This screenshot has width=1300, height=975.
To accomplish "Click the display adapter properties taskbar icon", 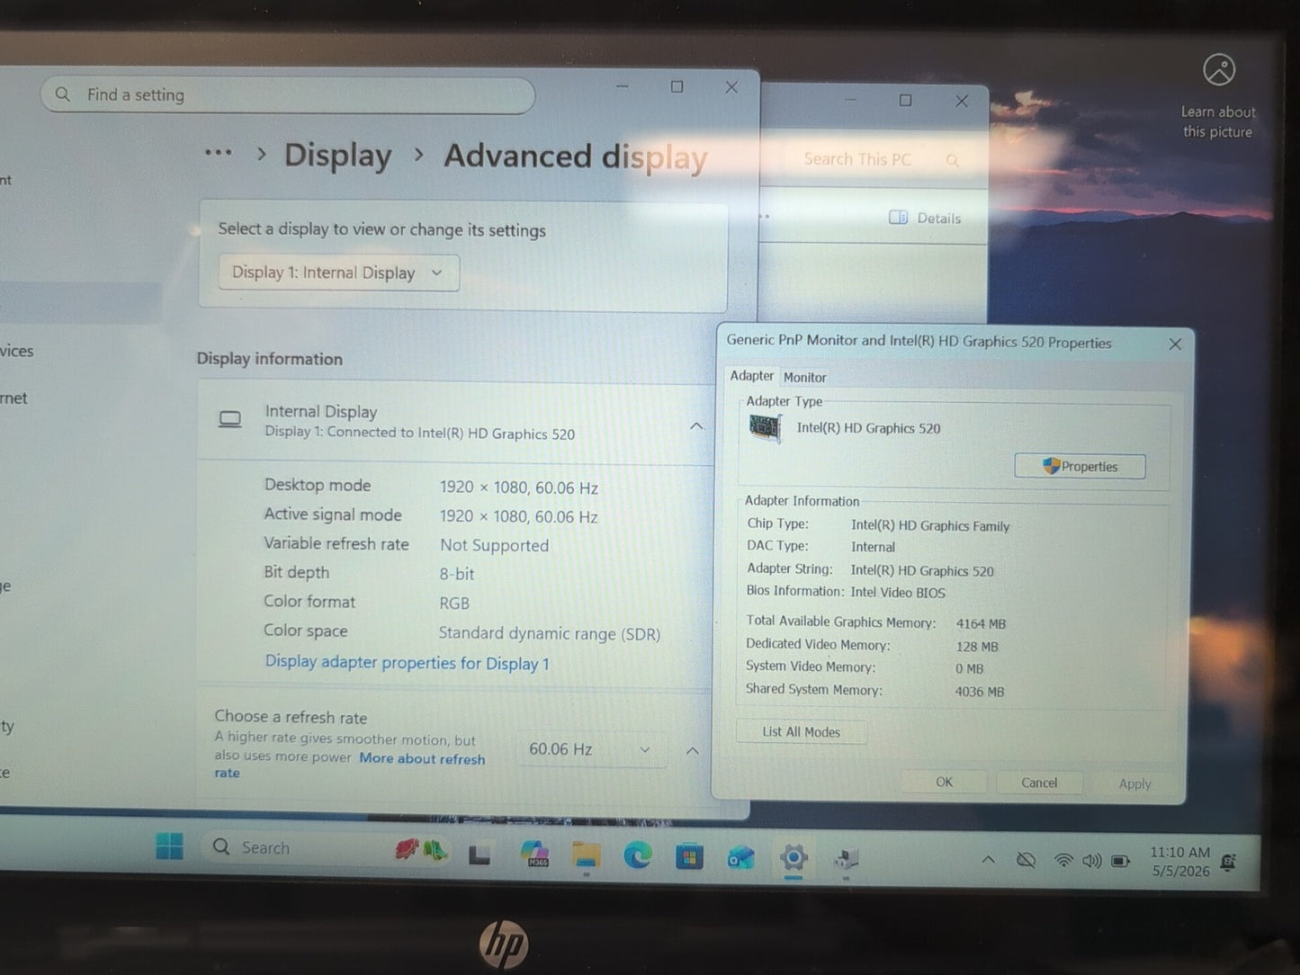I will click(846, 860).
